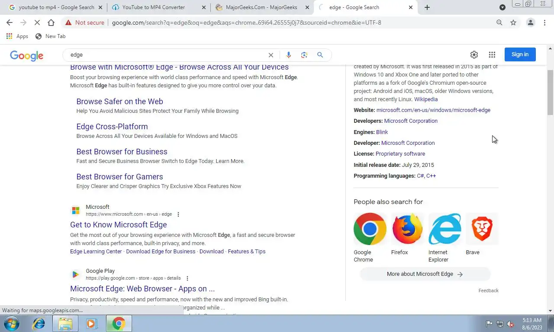Open the Wikipedia source link
Viewport: 554px width, 332px height.
[426, 99]
